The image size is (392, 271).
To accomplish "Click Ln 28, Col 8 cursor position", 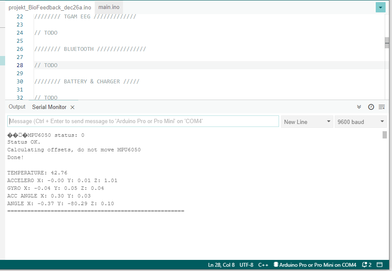I will 221,265.
